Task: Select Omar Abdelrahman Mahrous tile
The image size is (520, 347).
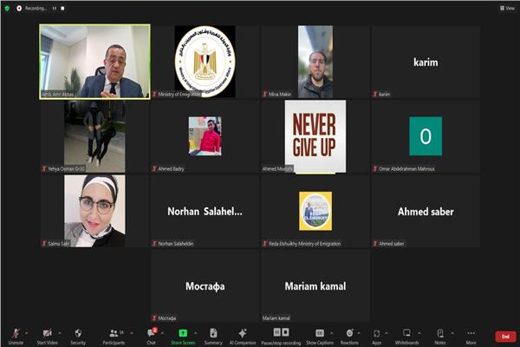Action: (x=426, y=136)
